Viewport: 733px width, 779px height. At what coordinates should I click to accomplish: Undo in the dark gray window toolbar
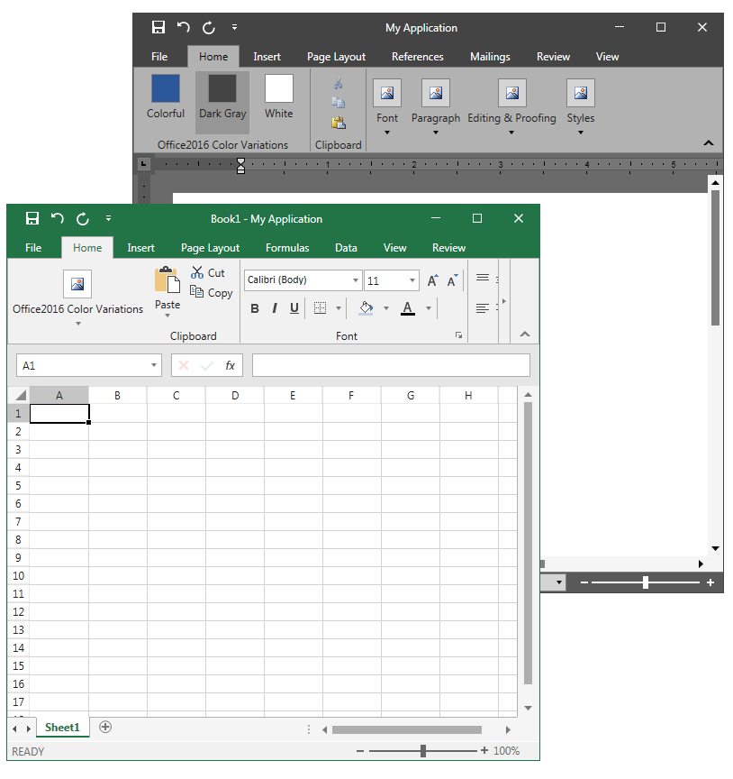pos(183,27)
